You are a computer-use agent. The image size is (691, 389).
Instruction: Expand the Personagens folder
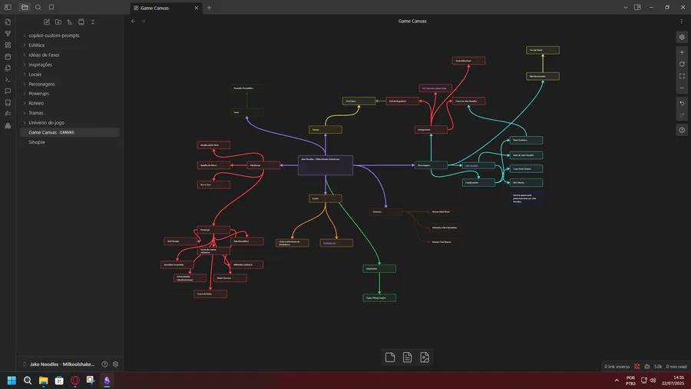coord(42,84)
